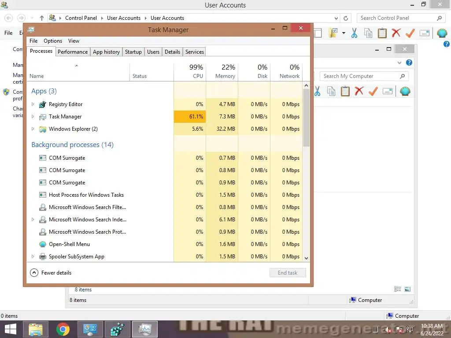The height and width of the screenshot is (338, 451).
Task: Click Open-Shell shell icon in User Accounts toolbar
Action: [442, 33]
